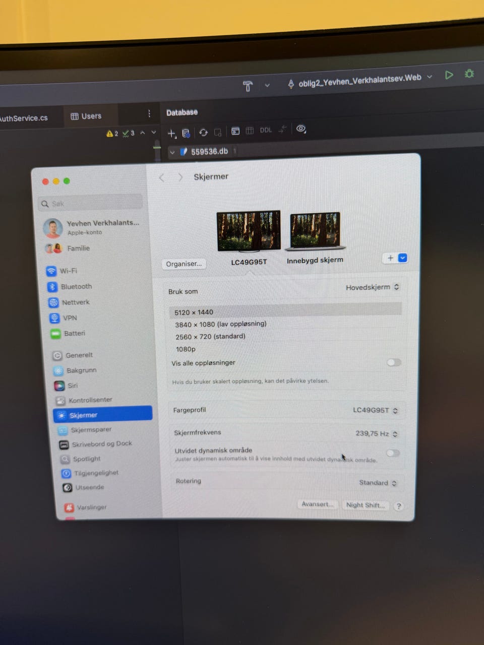The height and width of the screenshot is (645, 484).
Task: Open the Fargeprofil LC49G95T dropdown
Action: 376,410
